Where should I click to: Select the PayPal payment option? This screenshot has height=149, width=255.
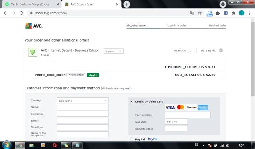(132, 139)
